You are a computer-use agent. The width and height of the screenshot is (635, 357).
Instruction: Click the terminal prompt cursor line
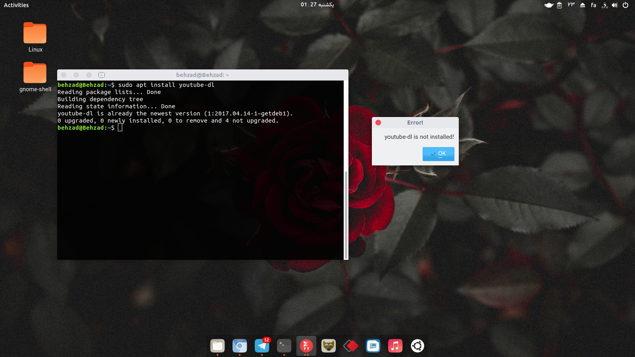90,128
